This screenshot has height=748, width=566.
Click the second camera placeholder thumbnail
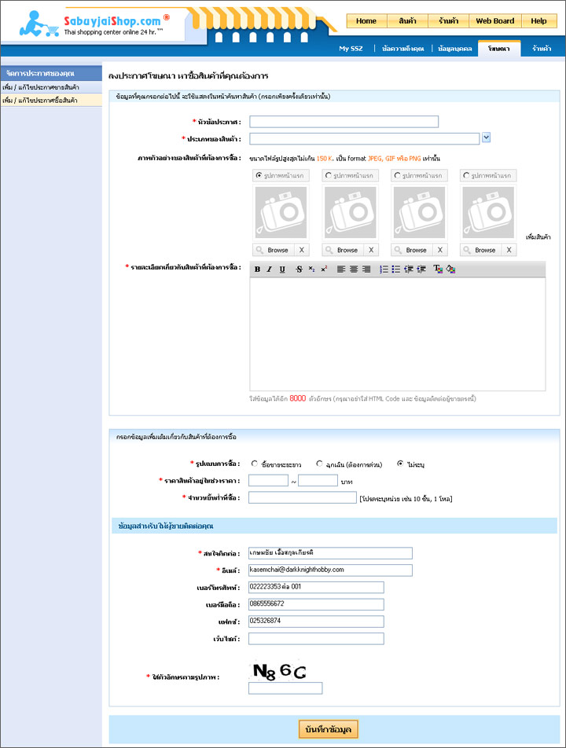[350, 212]
